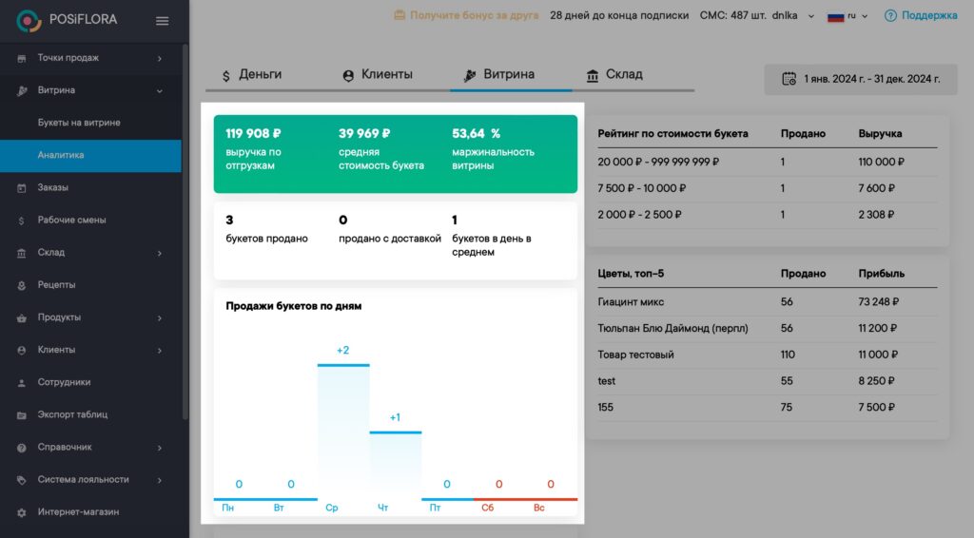Image resolution: width=974 pixels, height=538 pixels.
Task: Open the Клиенты analytics tab
Action: pyautogui.click(x=377, y=75)
